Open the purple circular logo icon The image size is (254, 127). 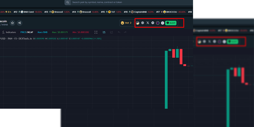[x=158, y=23]
